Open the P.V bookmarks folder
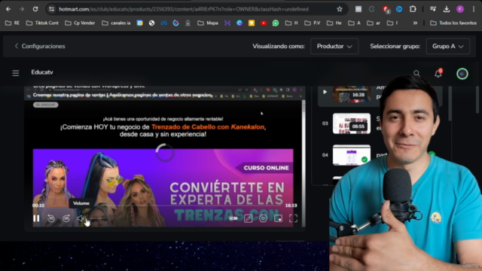This screenshot has height=271, width=482. [313, 23]
